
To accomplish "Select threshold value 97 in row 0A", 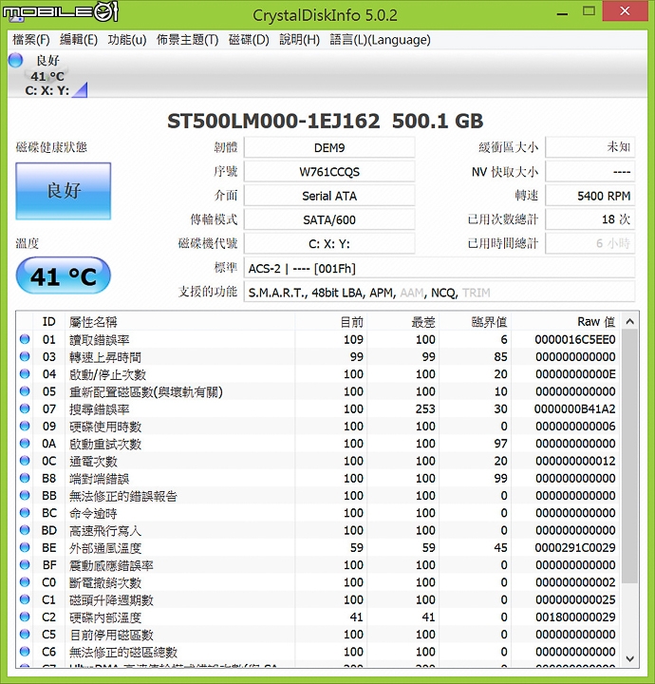I will pos(500,444).
